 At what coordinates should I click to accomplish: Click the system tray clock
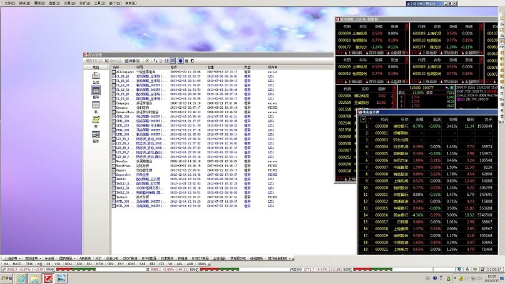point(491,278)
